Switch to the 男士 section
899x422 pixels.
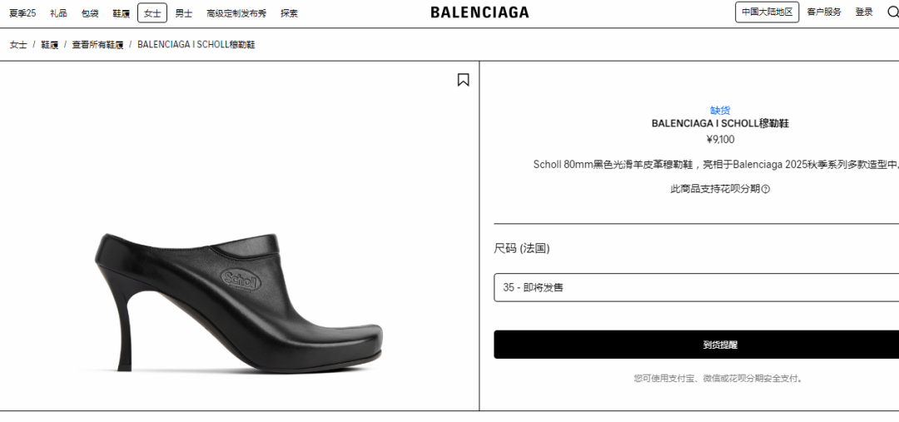[x=183, y=13]
